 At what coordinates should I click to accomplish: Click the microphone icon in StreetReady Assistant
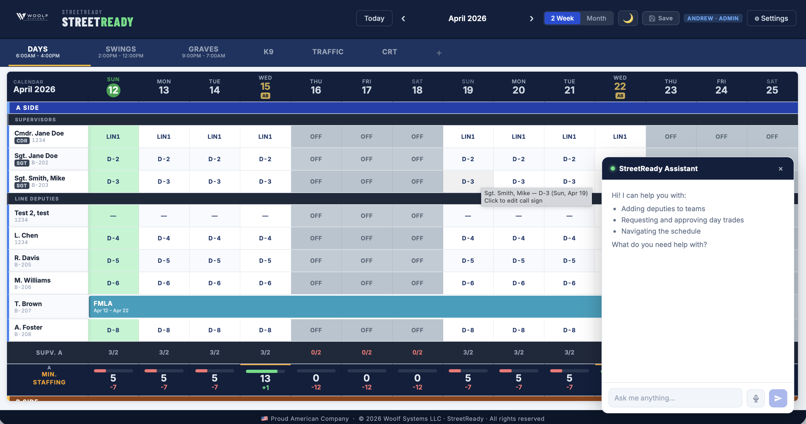coord(756,398)
